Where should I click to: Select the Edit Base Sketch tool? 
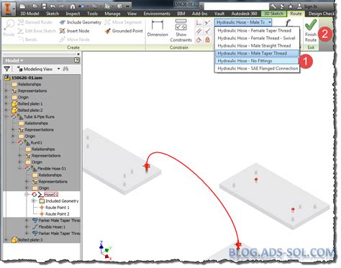pyautogui.click(x=37, y=31)
